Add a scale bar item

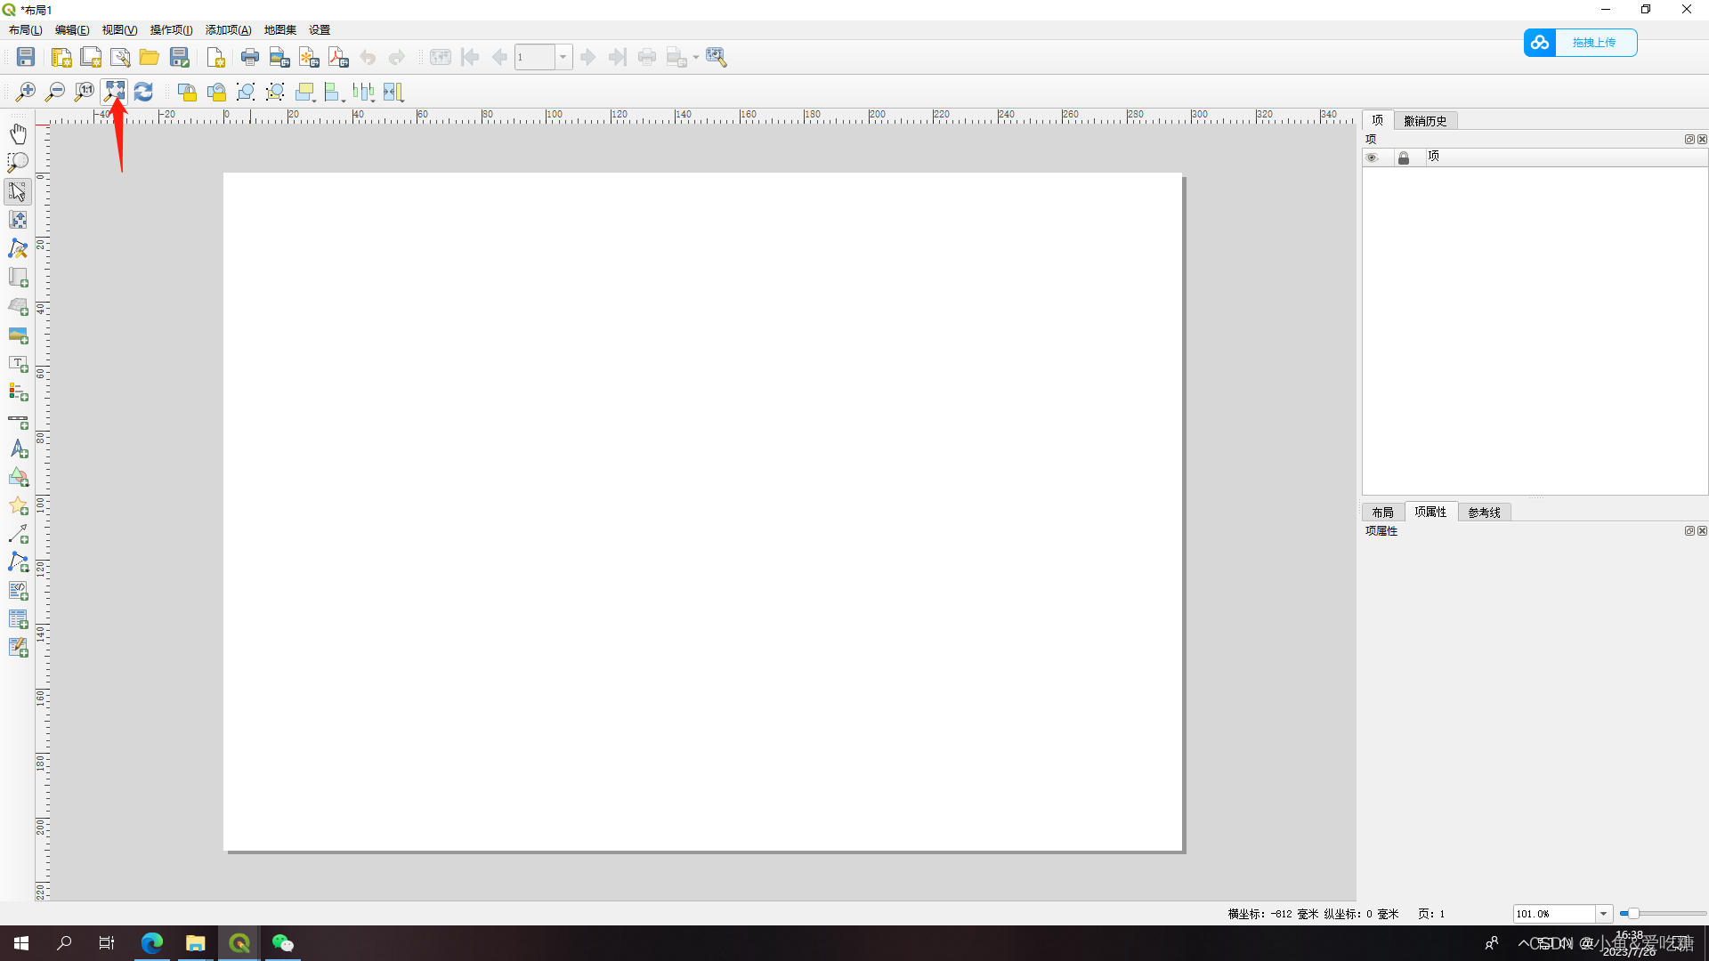(x=18, y=422)
